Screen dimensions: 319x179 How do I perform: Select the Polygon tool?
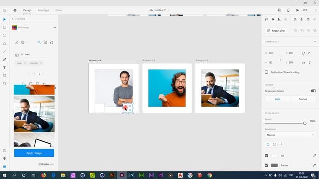(4, 43)
